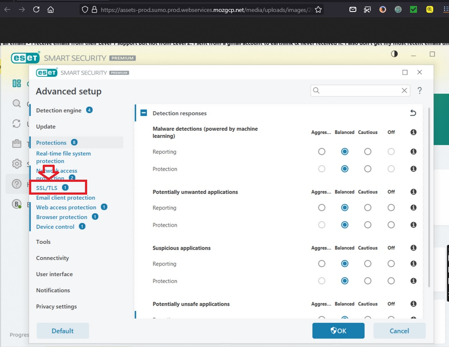Set Malware detections Protection to Cautious
Viewport: 449px width, 347px height.
click(368, 169)
